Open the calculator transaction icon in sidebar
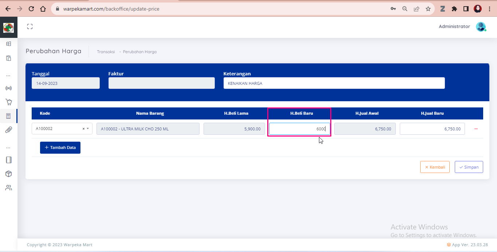The height and width of the screenshot is (252, 497). click(x=8, y=116)
